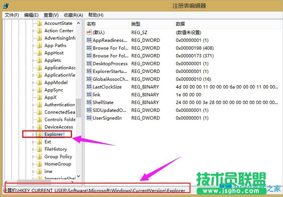Expand the Action Center tree node

(x=33, y=31)
